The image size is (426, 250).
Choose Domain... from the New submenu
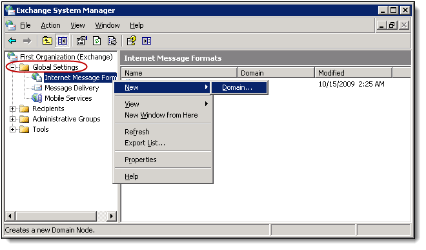(x=239, y=87)
